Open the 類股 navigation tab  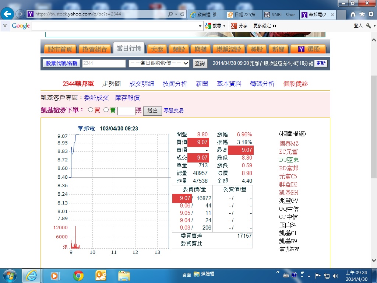click(179, 49)
